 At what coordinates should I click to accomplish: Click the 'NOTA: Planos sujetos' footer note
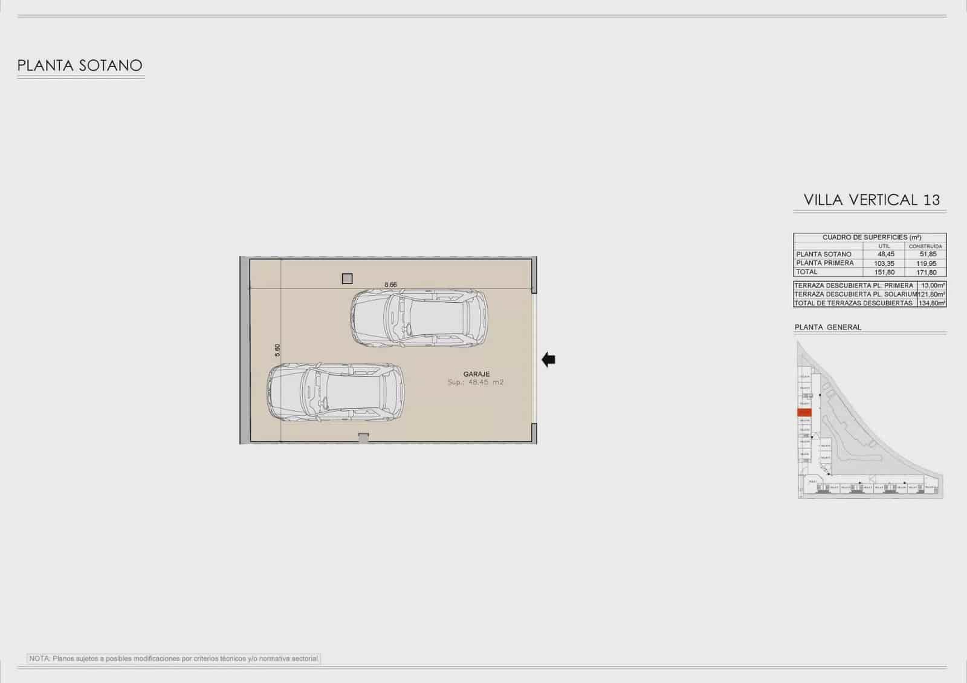coord(174,658)
